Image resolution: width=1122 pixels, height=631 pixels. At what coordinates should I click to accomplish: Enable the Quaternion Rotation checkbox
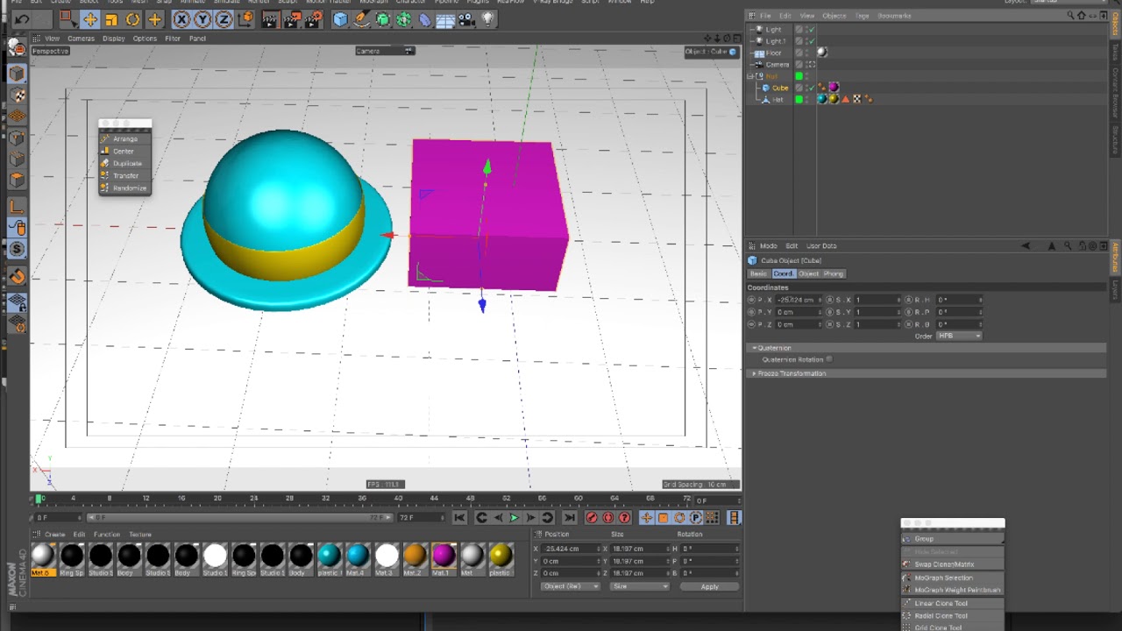(x=829, y=359)
